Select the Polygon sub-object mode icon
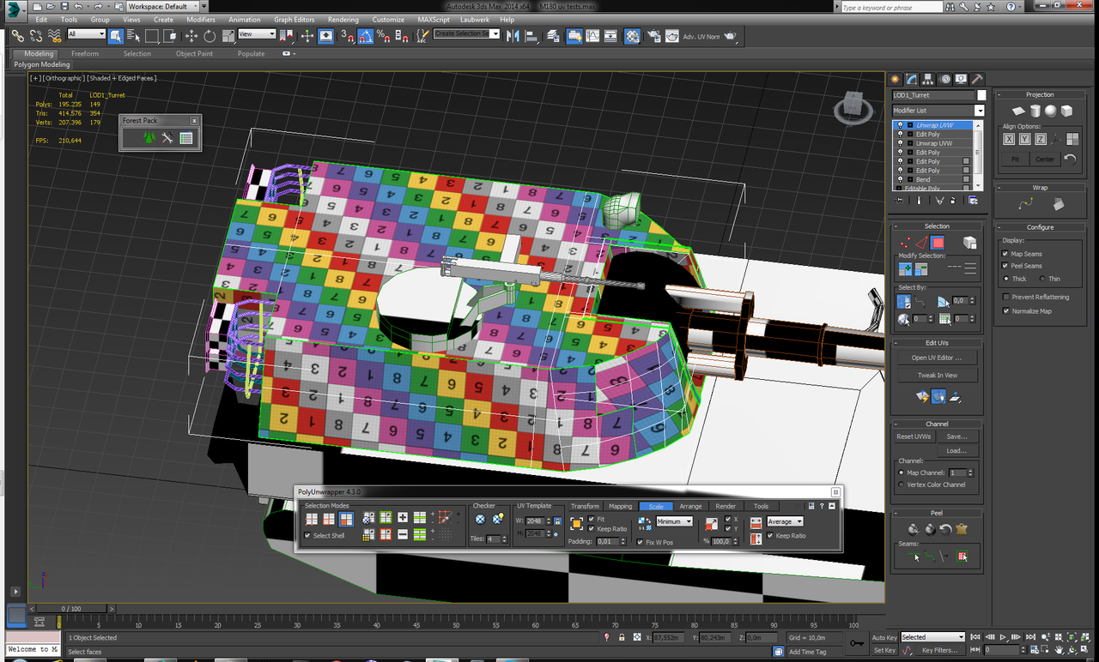Image resolution: width=1099 pixels, height=662 pixels. click(x=938, y=244)
